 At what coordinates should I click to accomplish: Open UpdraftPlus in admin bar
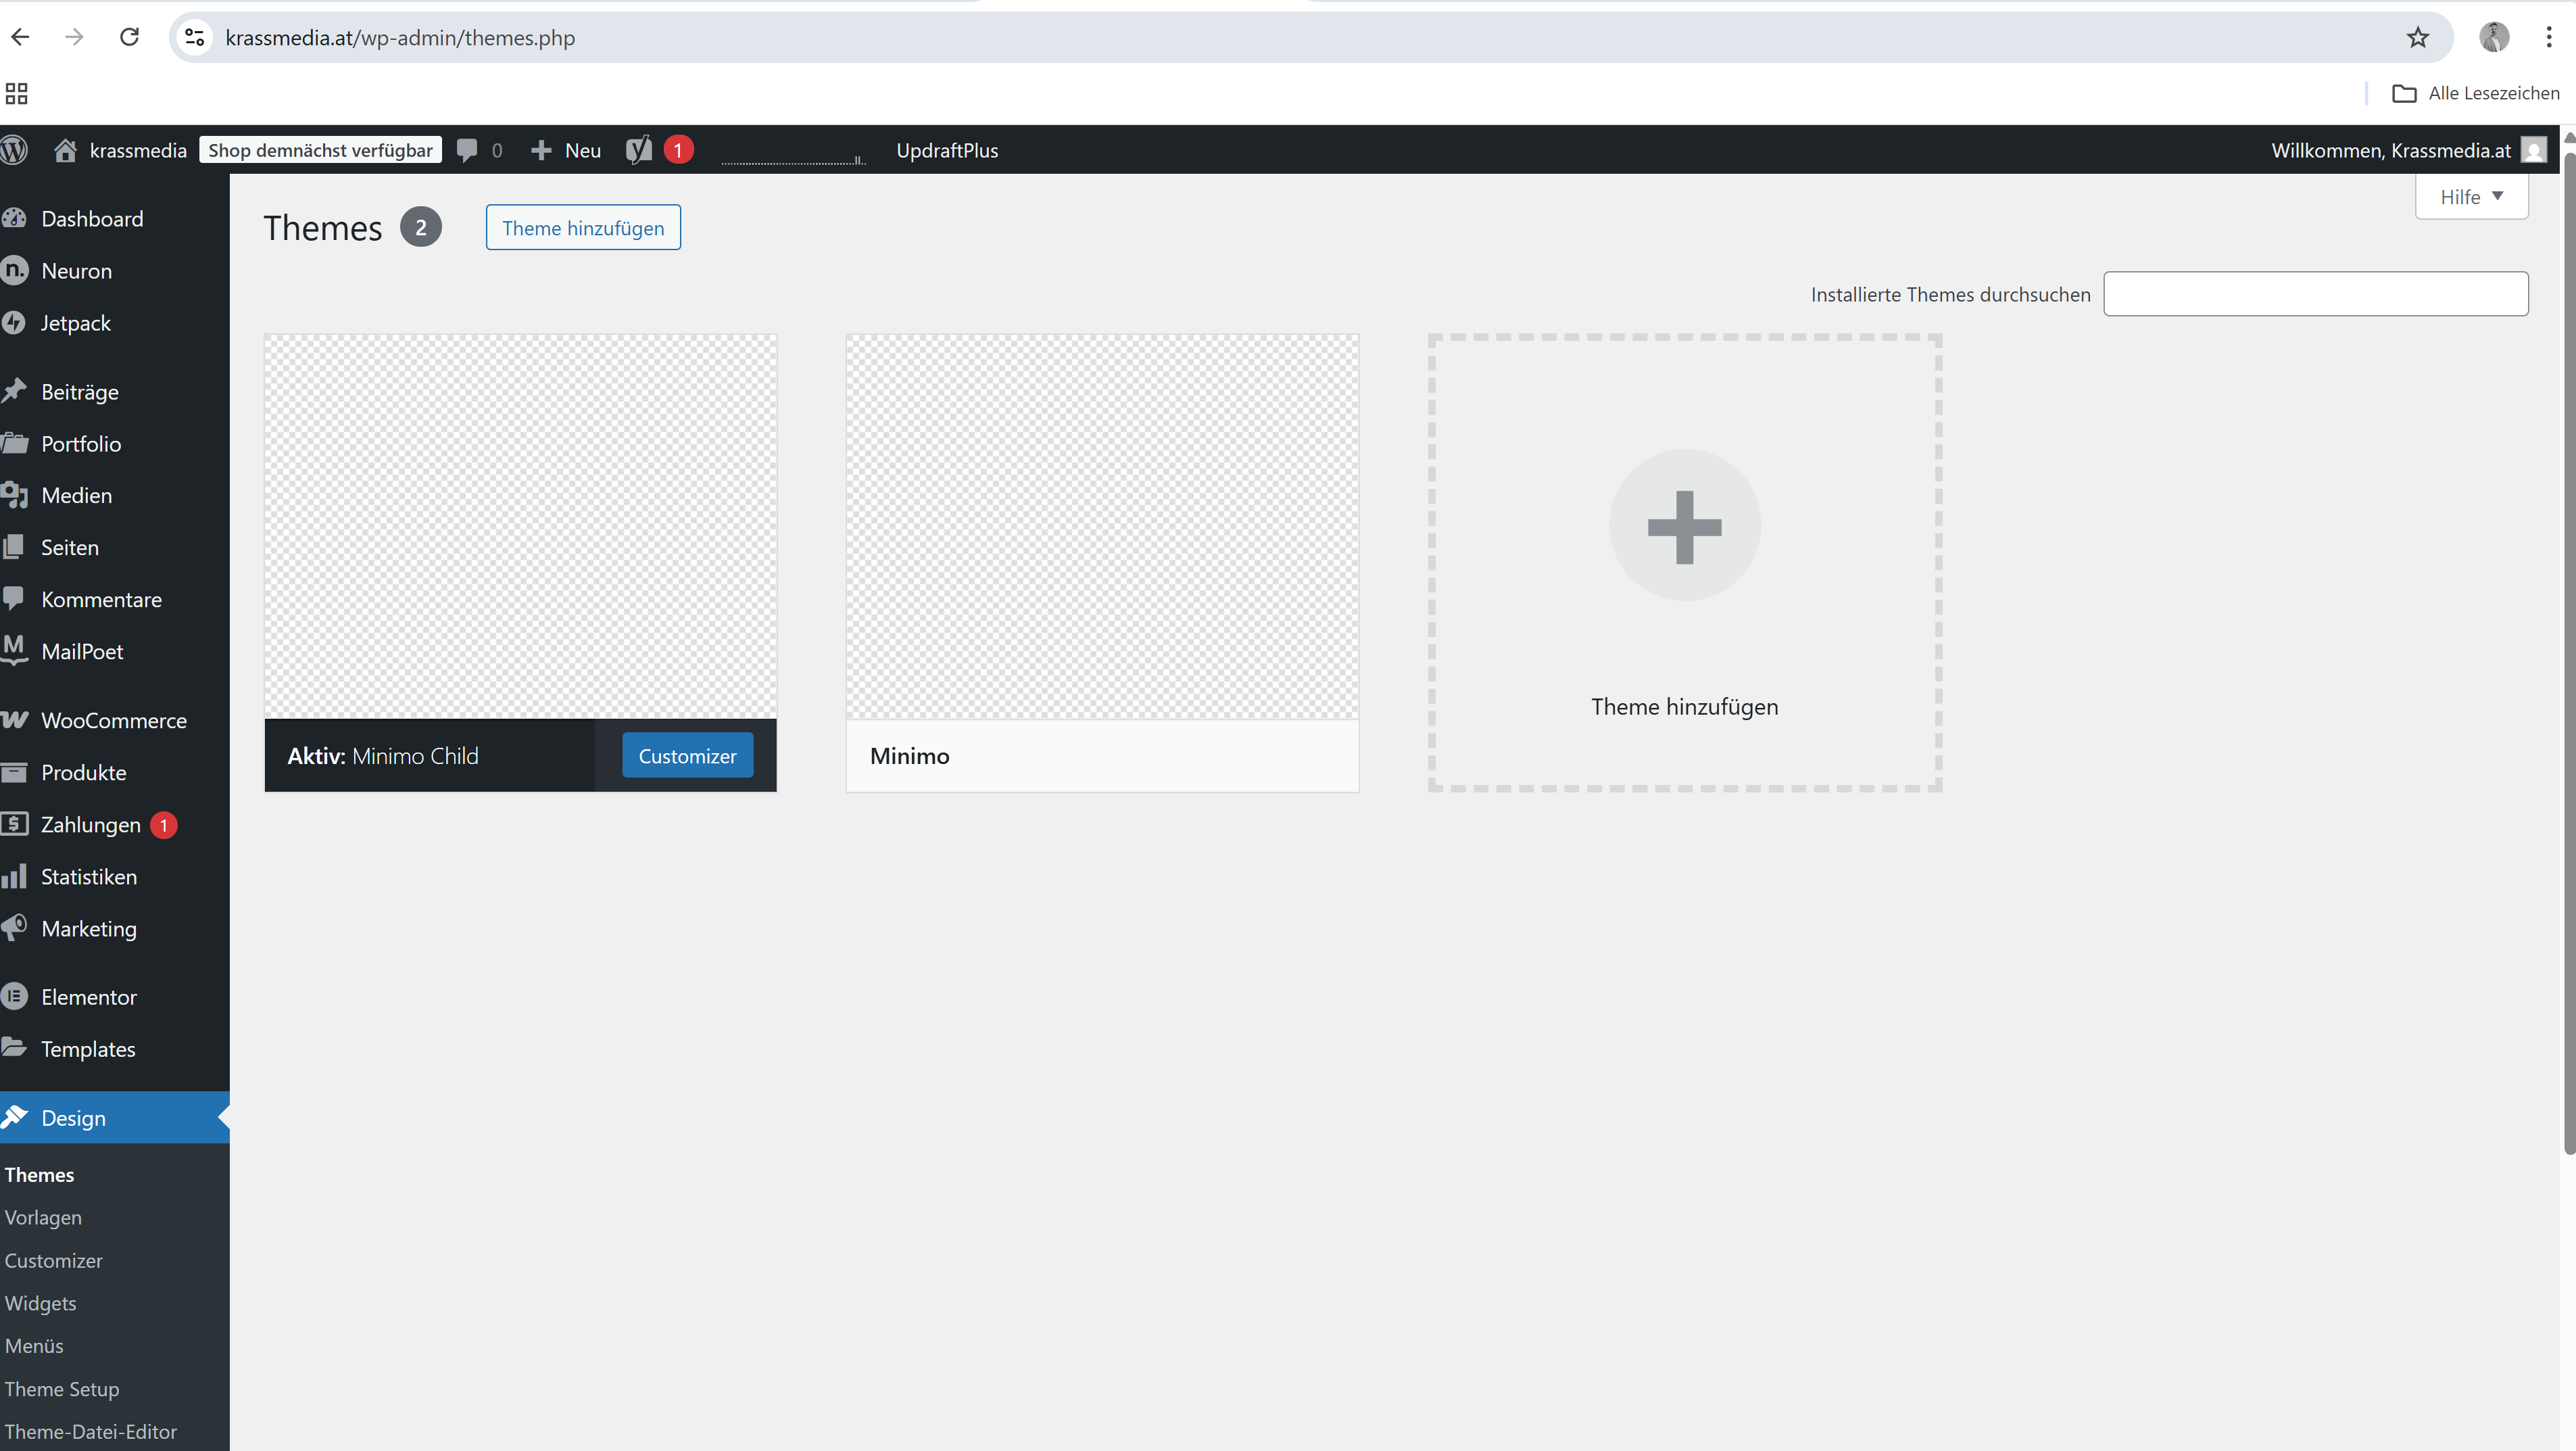tap(946, 150)
